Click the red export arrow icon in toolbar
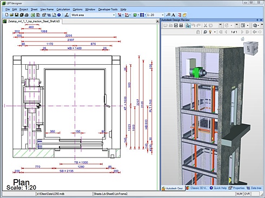Viewport: 265px width, 198px height. [x=180, y=15]
